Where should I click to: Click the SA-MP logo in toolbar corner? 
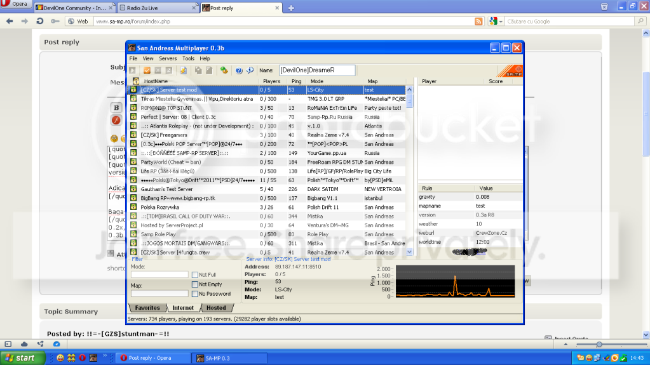tap(510, 71)
